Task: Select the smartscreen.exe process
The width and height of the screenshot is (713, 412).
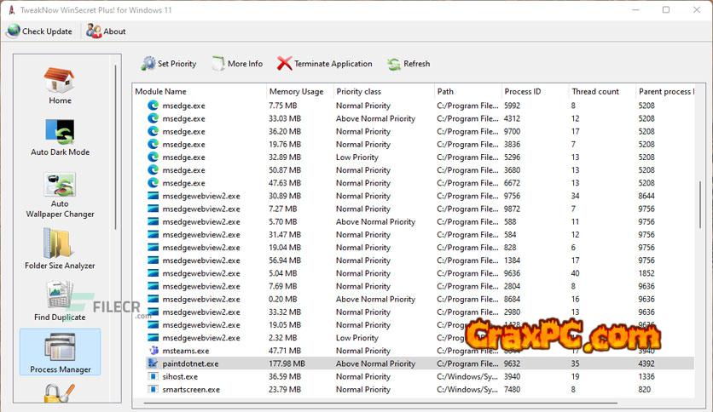Action: [414, 389]
